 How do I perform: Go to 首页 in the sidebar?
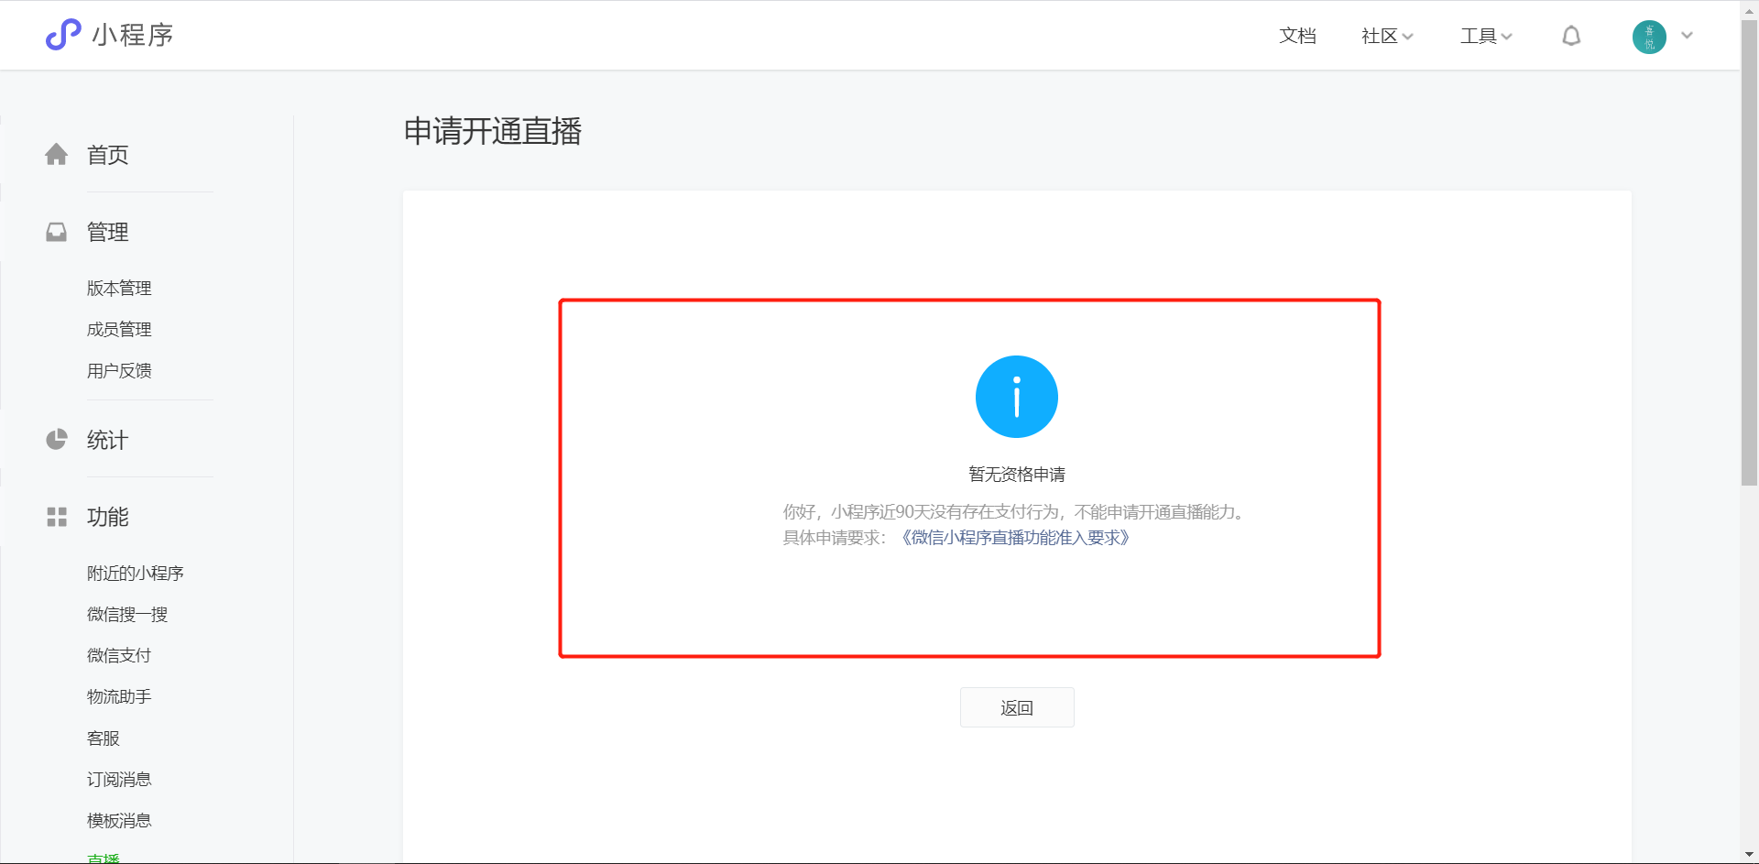[107, 155]
